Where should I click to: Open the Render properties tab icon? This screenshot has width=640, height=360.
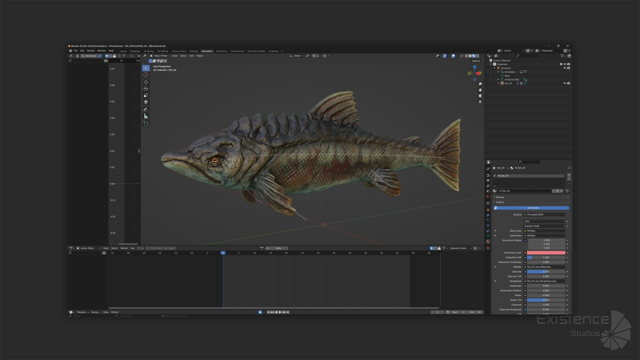coord(488,175)
